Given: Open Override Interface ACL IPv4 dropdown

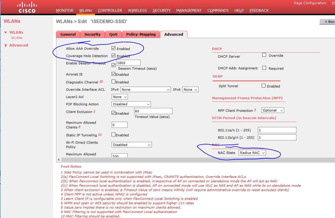Looking at the screenshot, I should click(145, 90).
